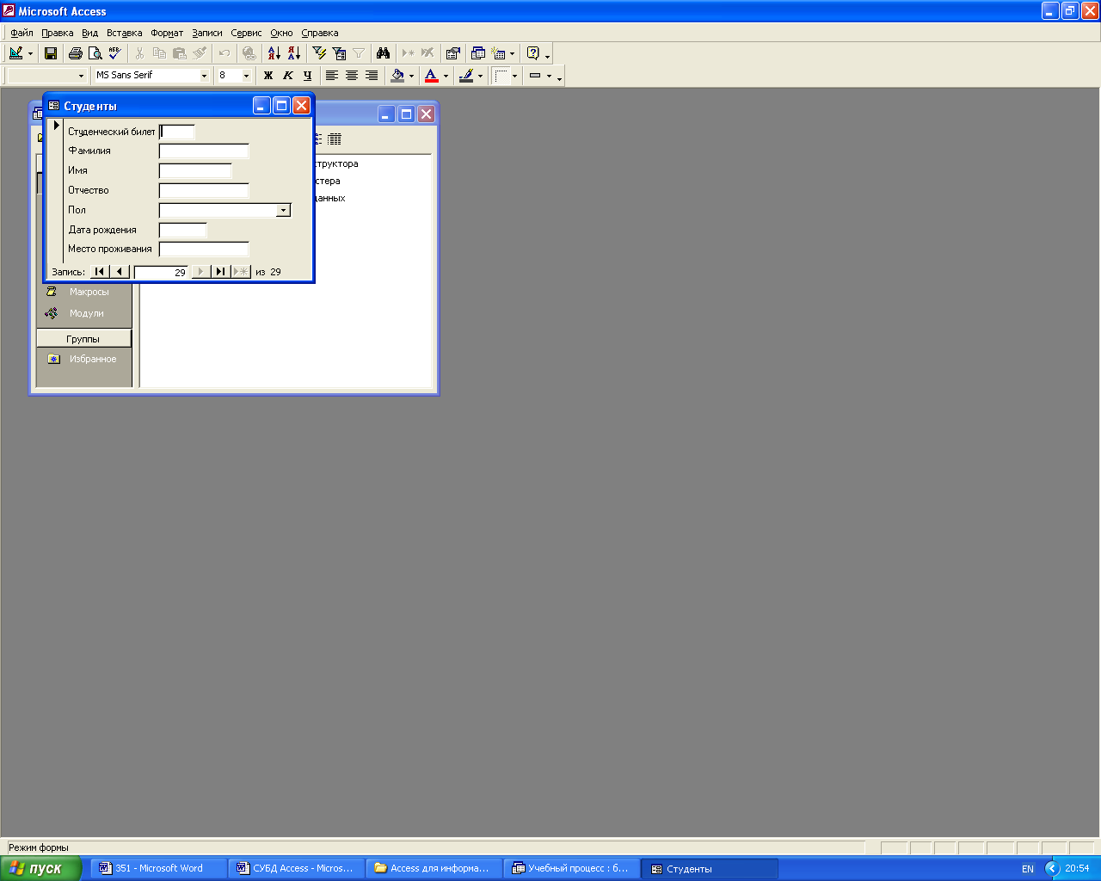This screenshot has width=1101, height=881.
Task: Click the Line/Border Color swatch
Action: point(466,76)
